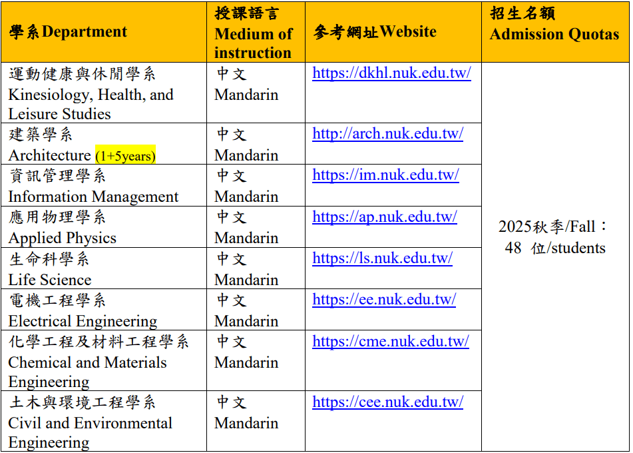The width and height of the screenshot is (633, 453).
Task: Click the Medium of instruction column header
Action: pyautogui.click(x=256, y=32)
